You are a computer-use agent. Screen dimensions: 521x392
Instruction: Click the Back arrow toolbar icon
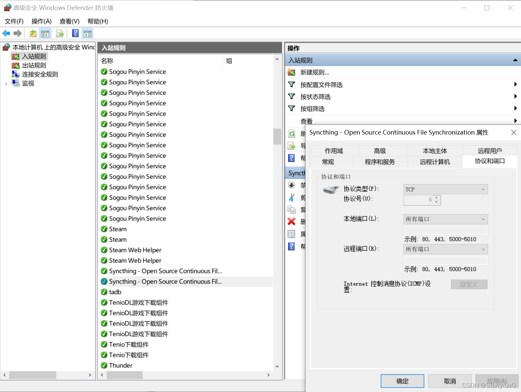point(6,33)
